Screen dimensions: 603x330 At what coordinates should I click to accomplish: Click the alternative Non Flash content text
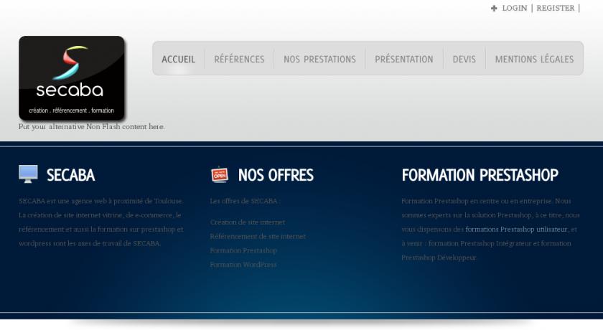click(x=92, y=127)
